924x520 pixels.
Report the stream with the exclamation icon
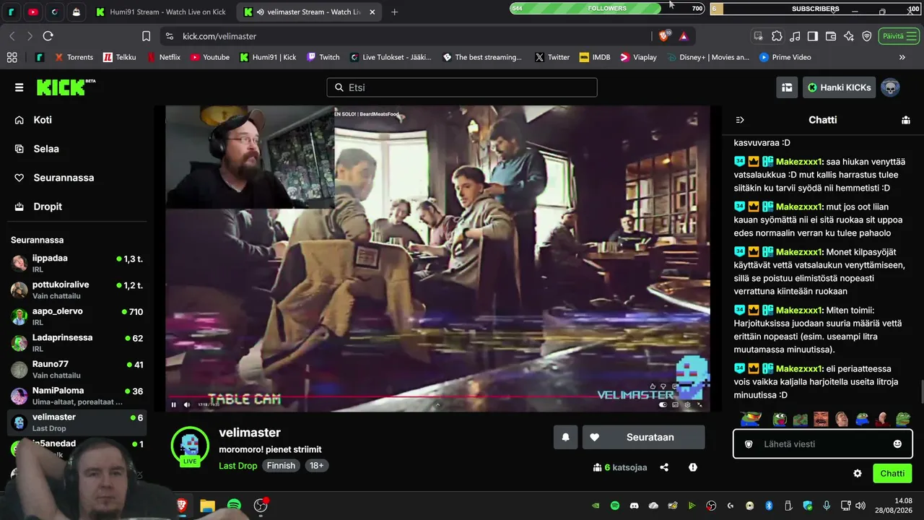pos(693,467)
